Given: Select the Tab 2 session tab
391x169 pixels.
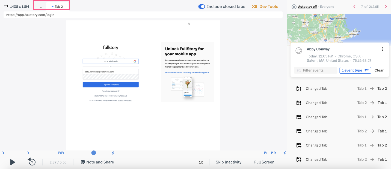Looking at the screenshot, I should (57, 7).
